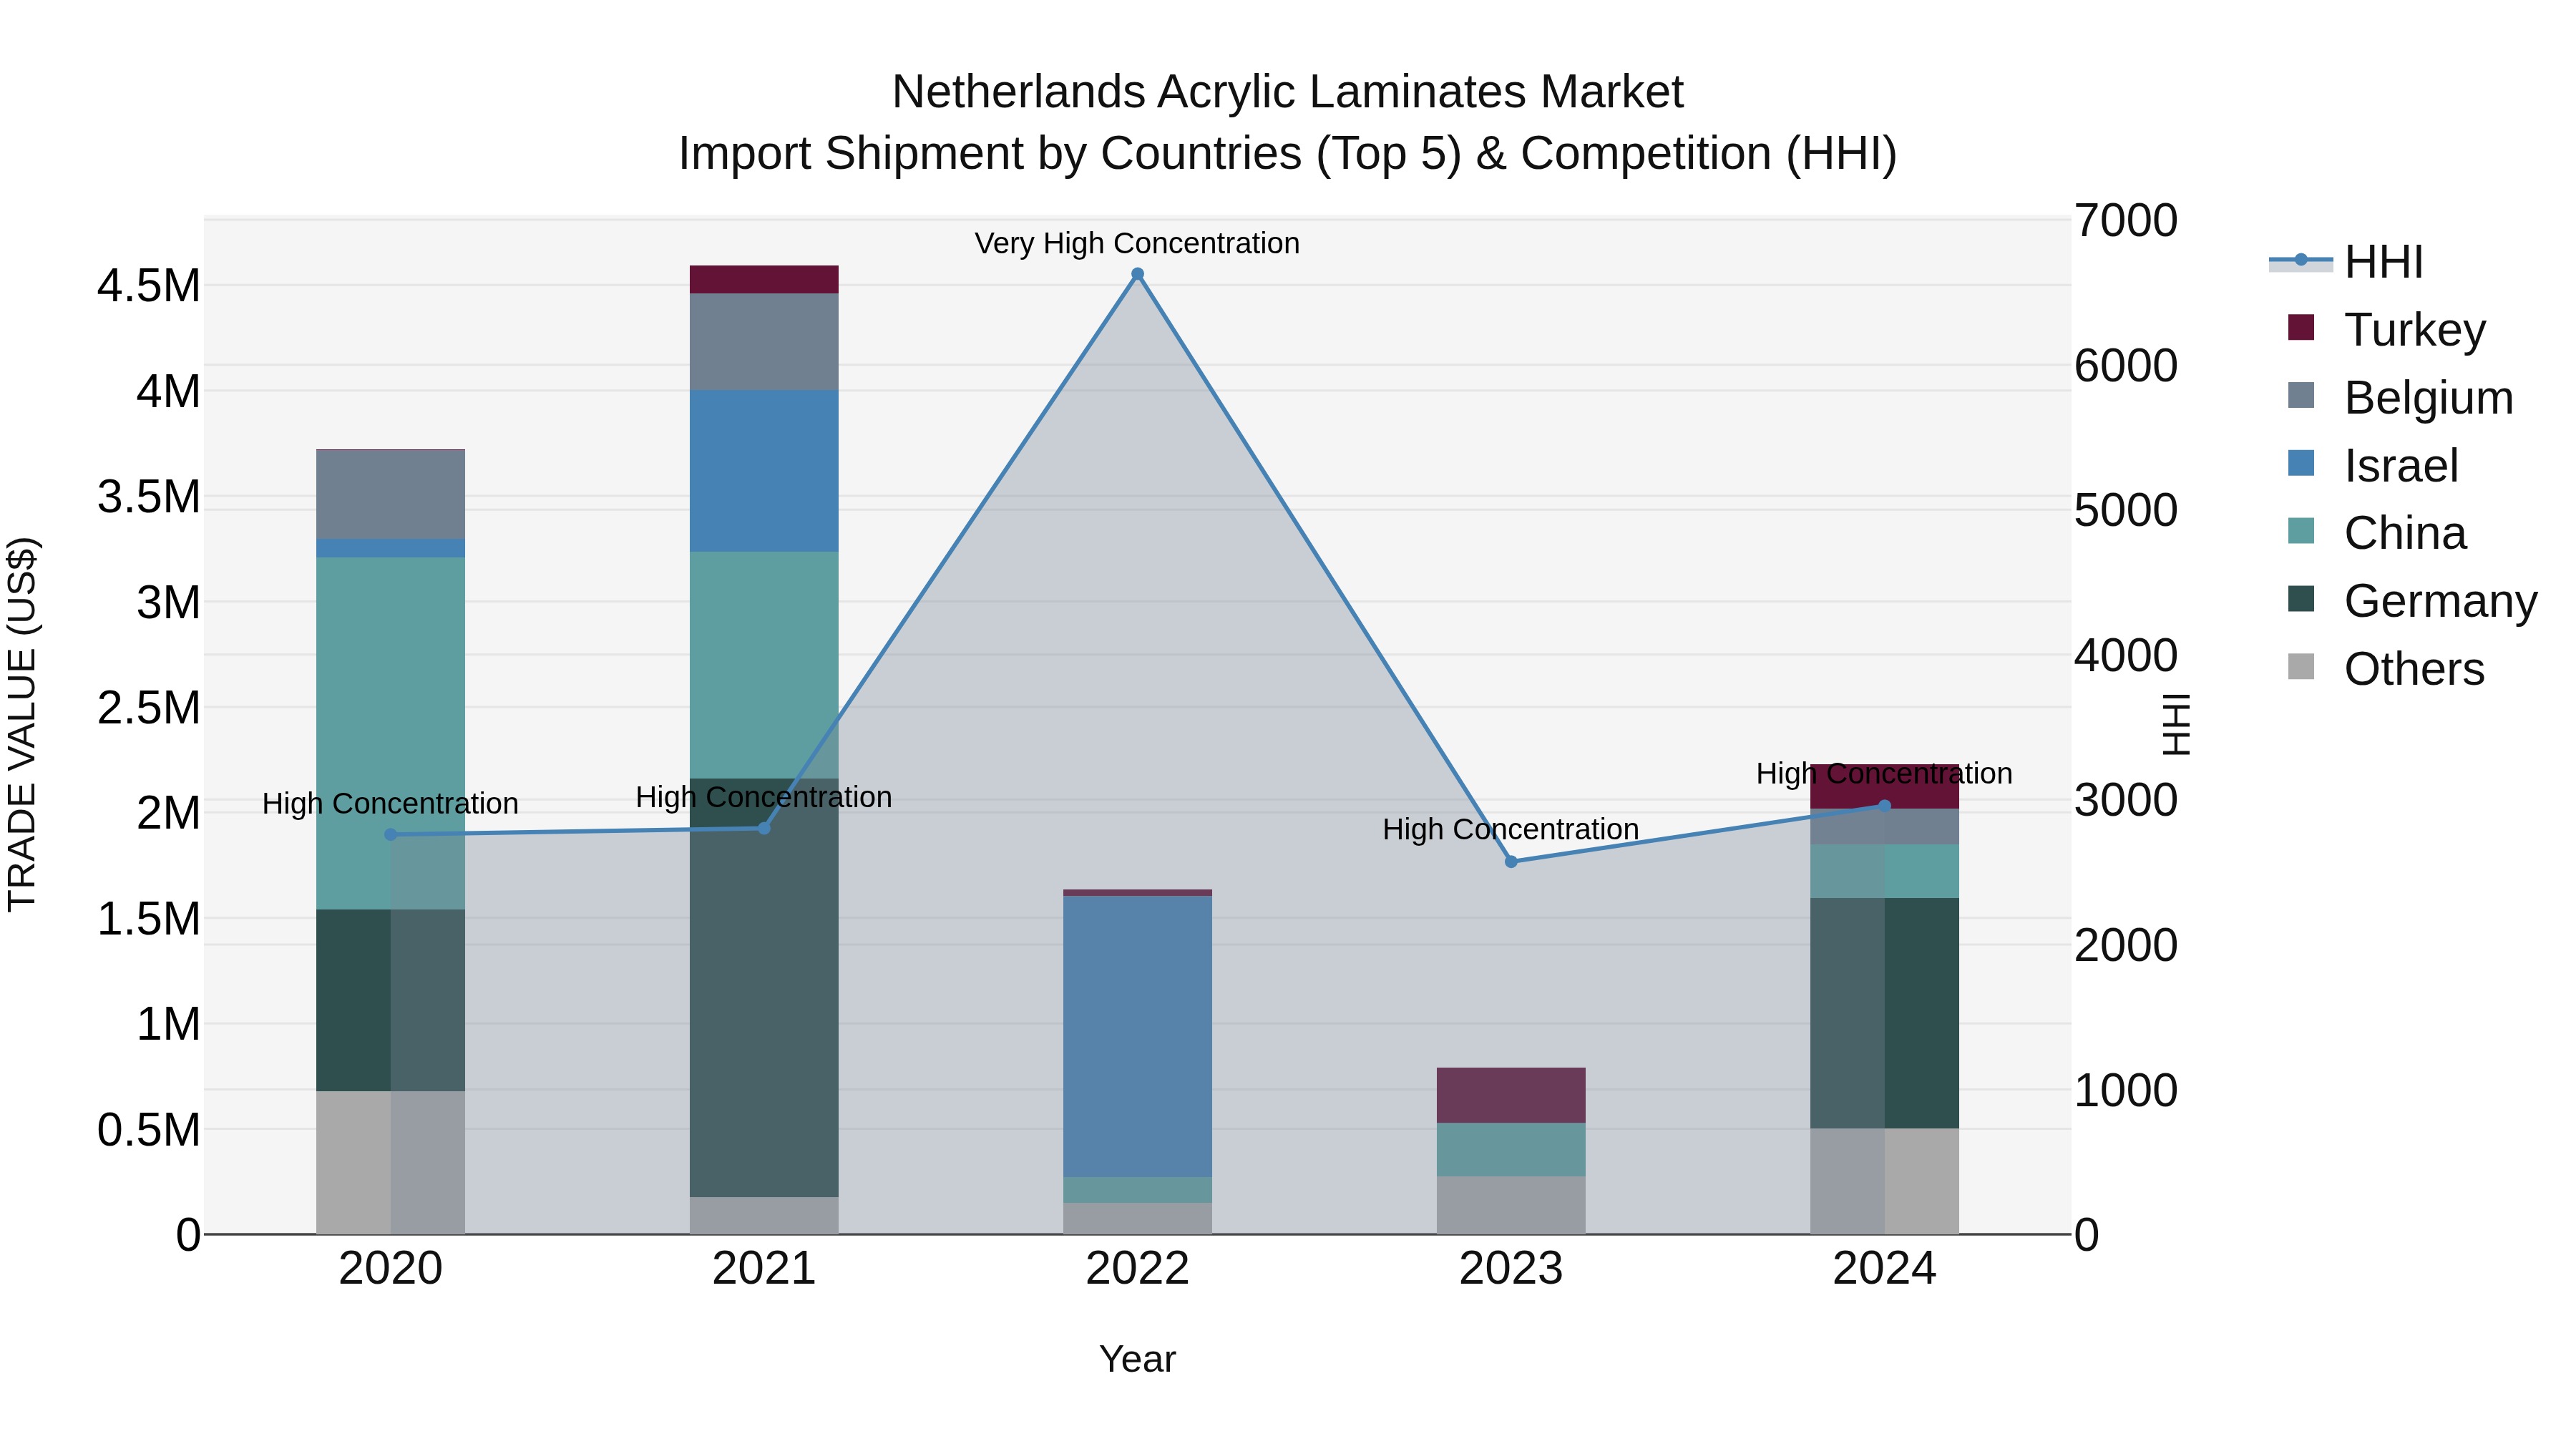Click the TRADE VALUE (US$) axis title
2576x1449 pixels.
(22, 724)
